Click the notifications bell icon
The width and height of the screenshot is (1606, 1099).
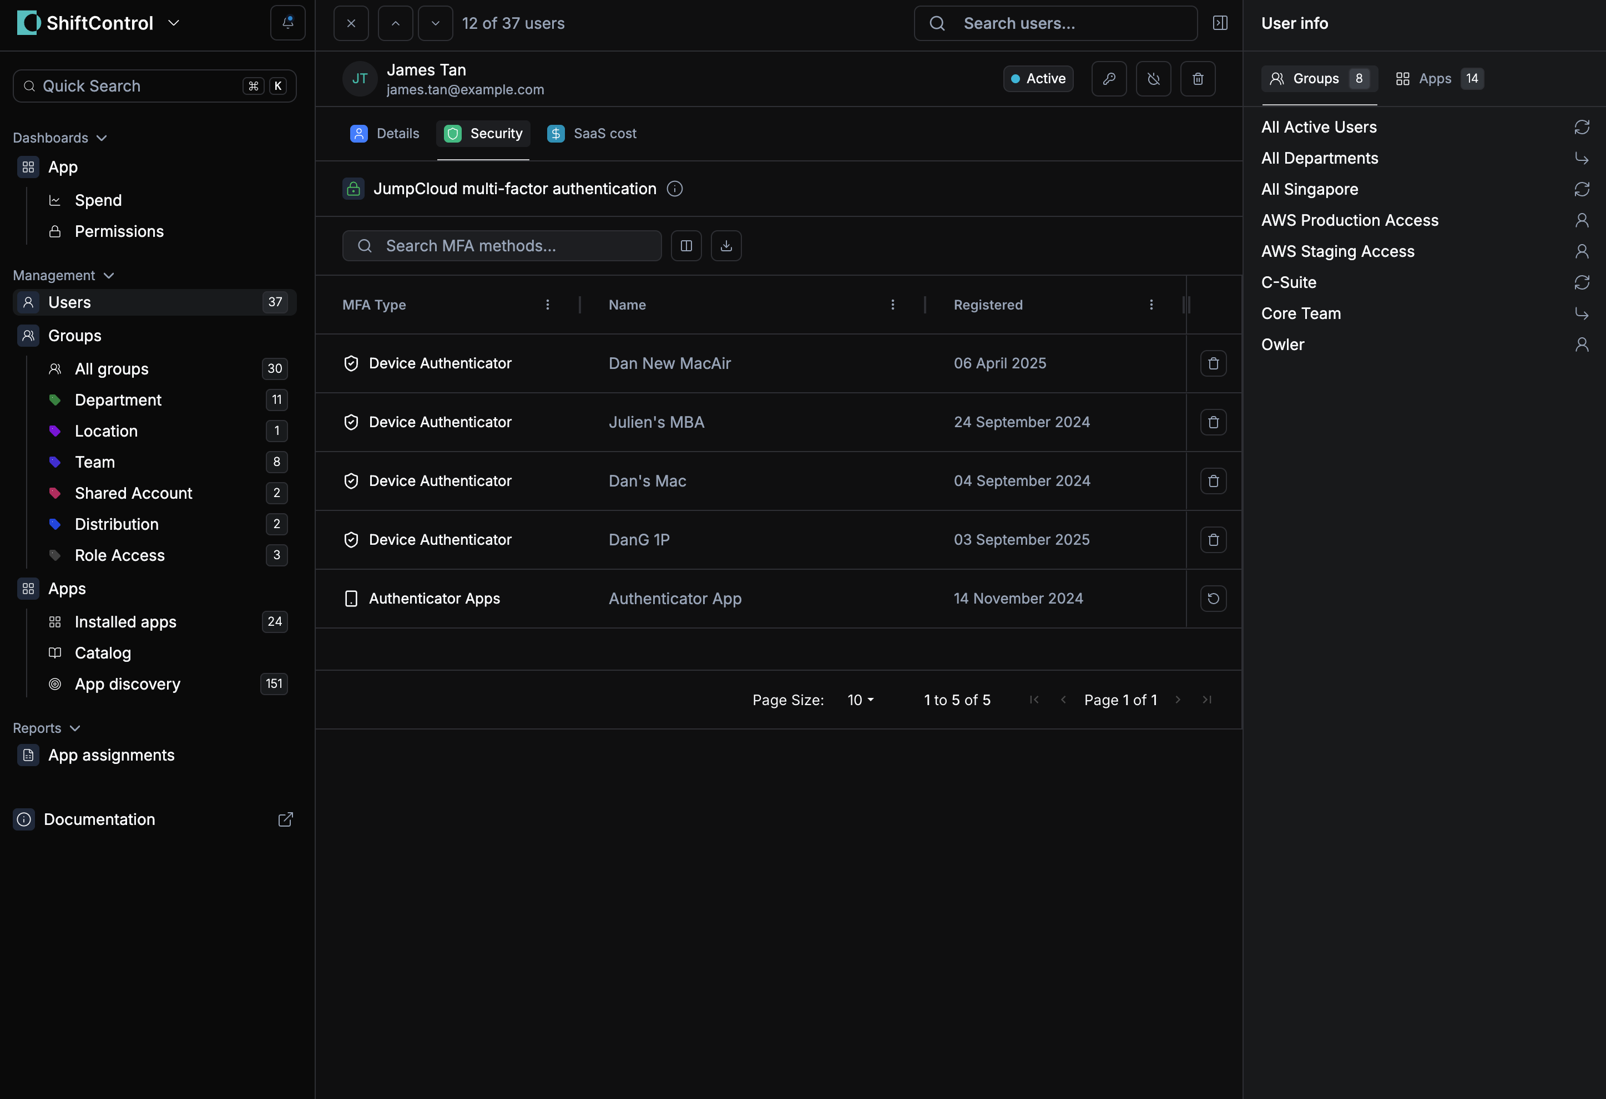tap(287, 23)
